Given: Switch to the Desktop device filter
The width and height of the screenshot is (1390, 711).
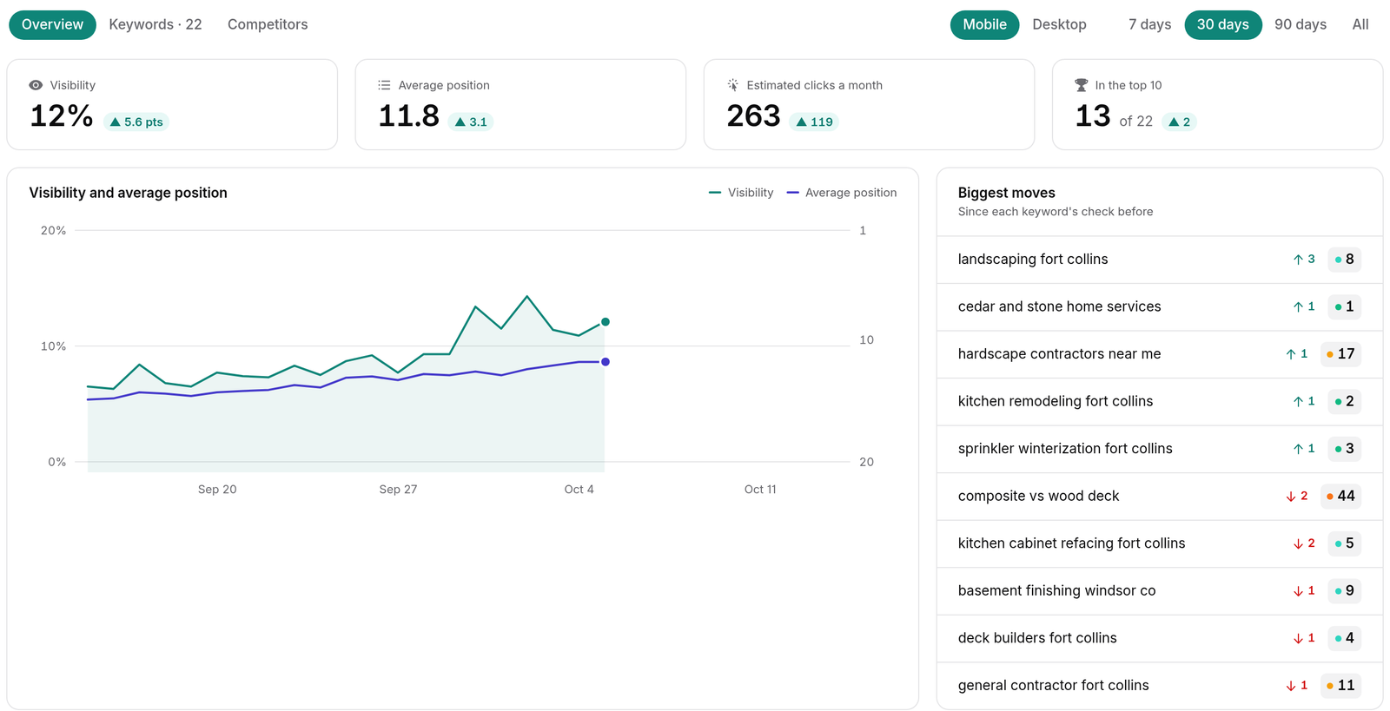Looking at the screenshot, I should [1059, 24].
